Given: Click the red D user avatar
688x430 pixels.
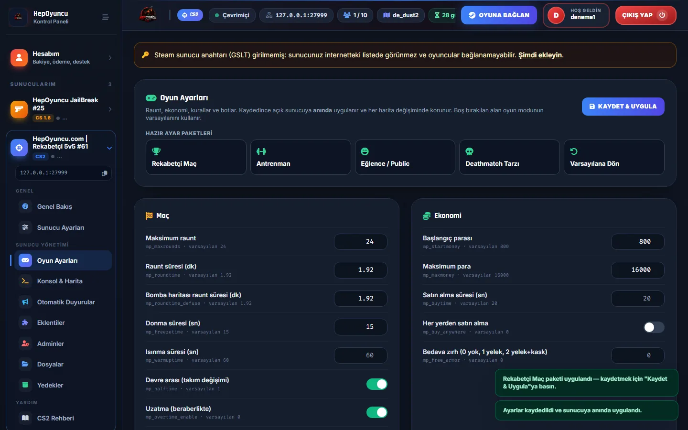Looking at the screenshot, I should click(556, 15).
